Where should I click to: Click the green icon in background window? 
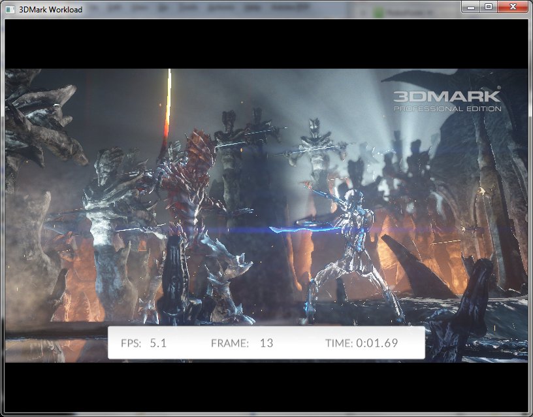[x=378, y=12]
